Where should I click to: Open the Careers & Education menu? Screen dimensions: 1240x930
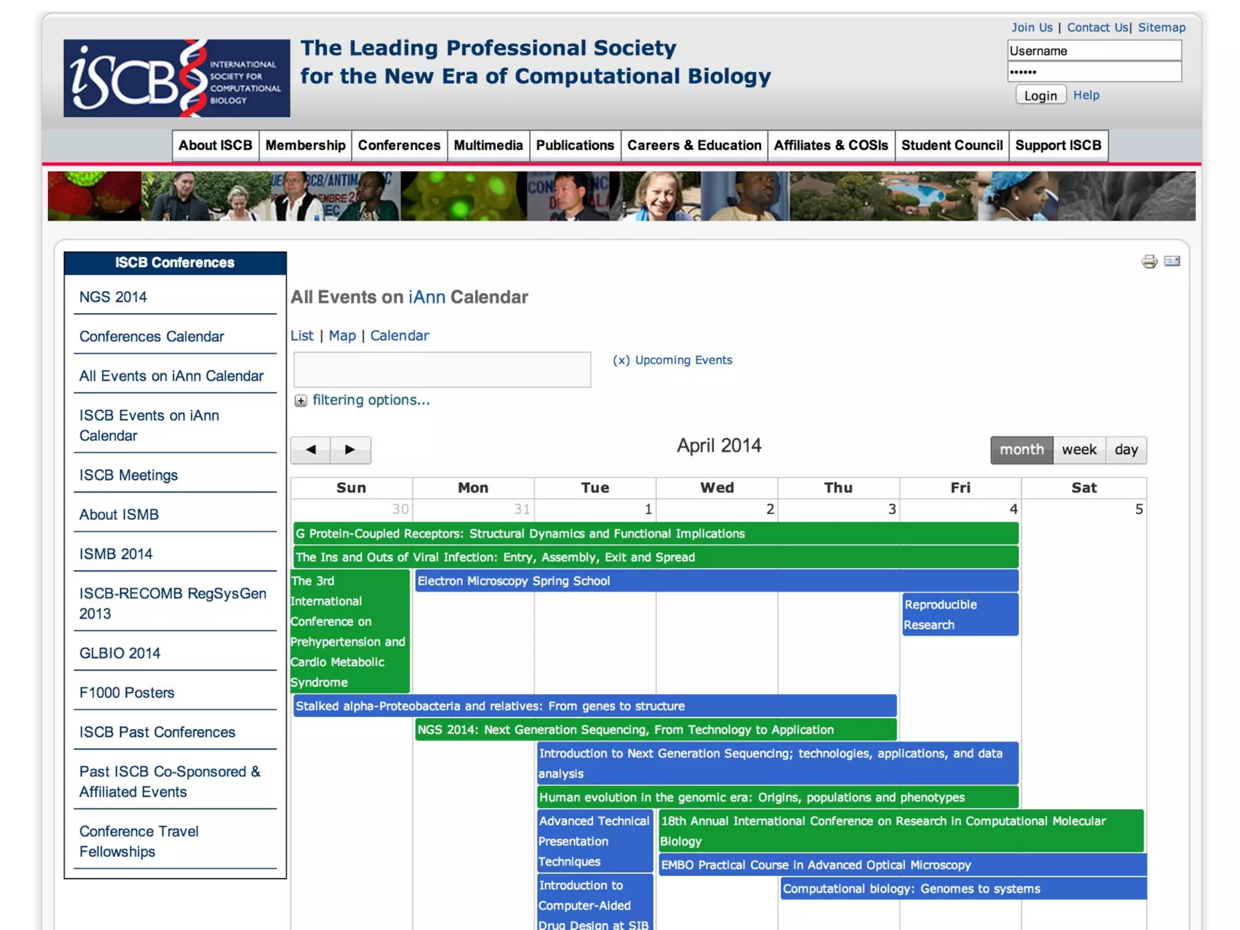694,145
